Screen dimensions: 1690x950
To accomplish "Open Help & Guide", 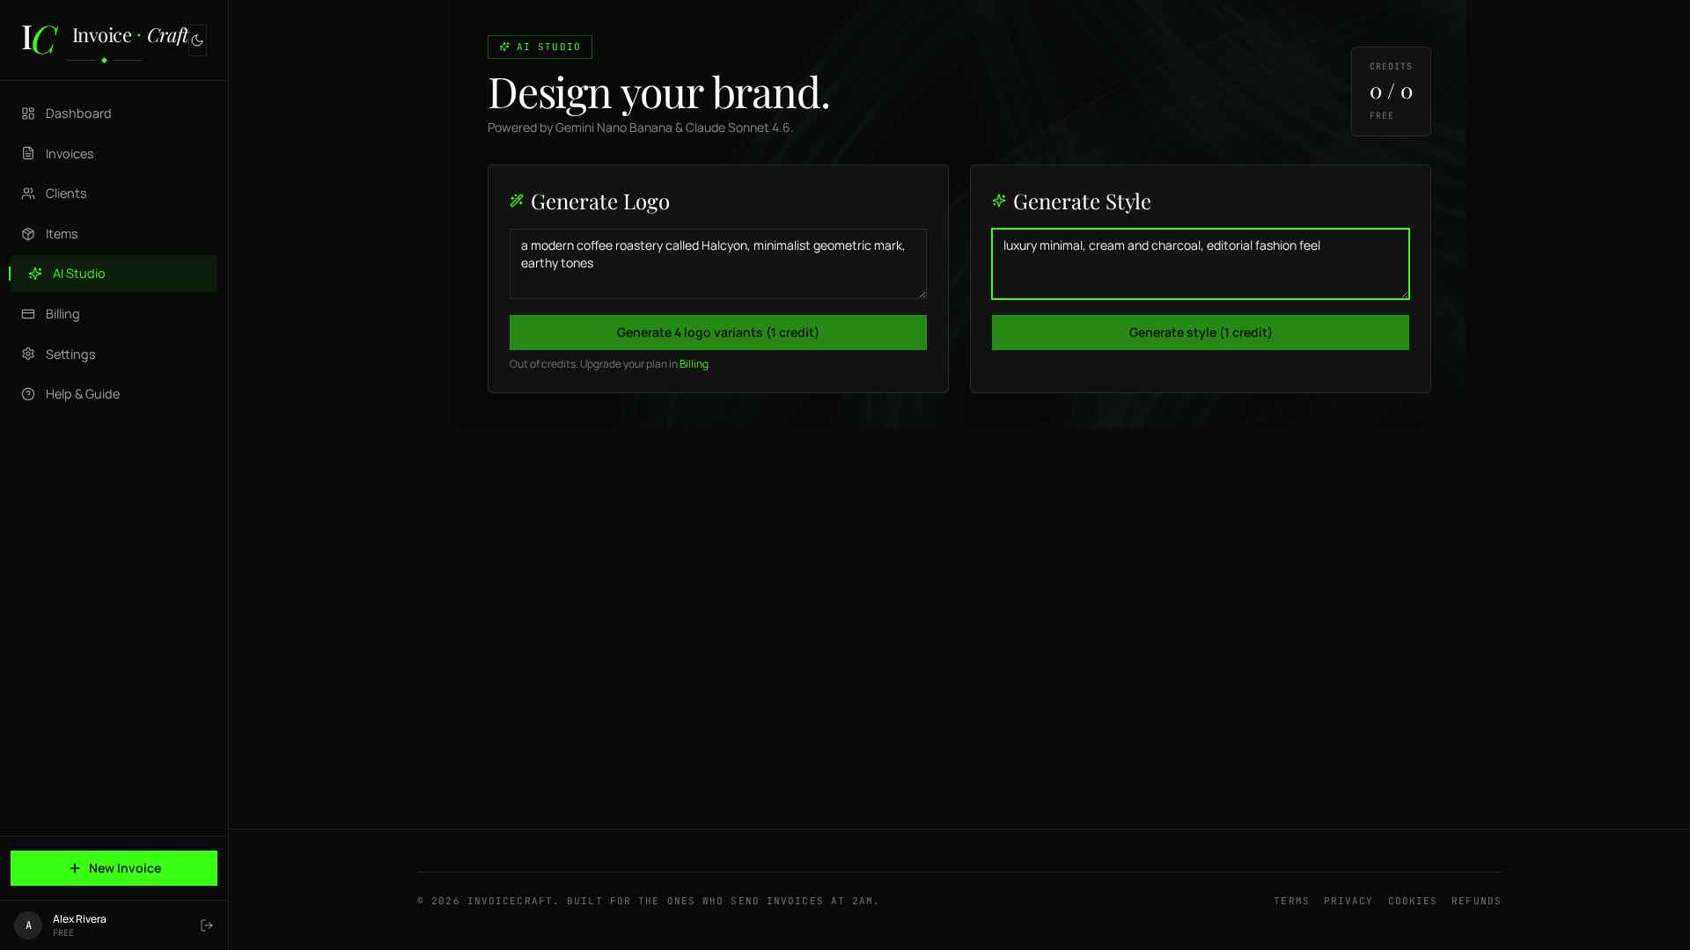I will pos(114,394).
